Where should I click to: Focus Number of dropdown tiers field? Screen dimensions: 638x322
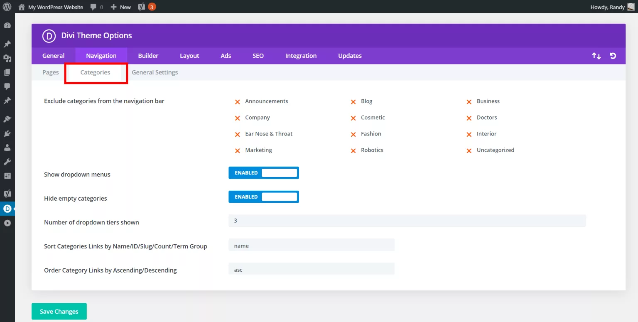click(407, 221)
